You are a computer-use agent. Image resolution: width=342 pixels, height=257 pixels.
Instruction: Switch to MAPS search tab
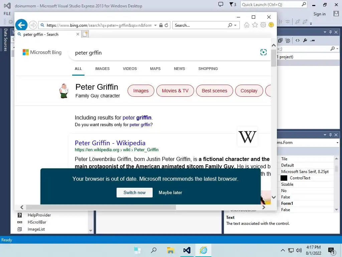(155, 69)
